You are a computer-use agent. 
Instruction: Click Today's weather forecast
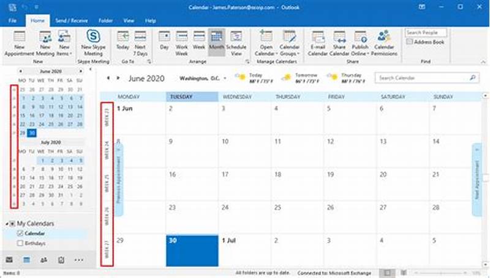(x=254, y=78)
